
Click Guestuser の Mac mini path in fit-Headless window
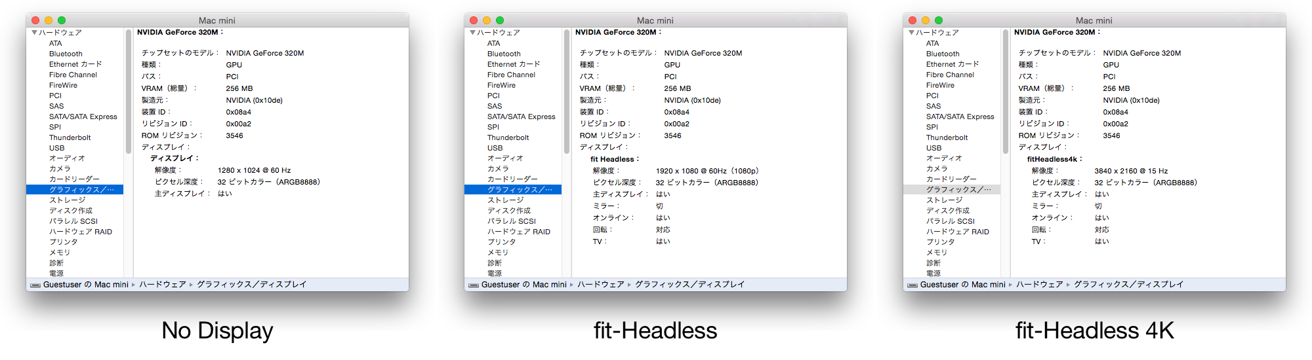[x=524, y=285]
